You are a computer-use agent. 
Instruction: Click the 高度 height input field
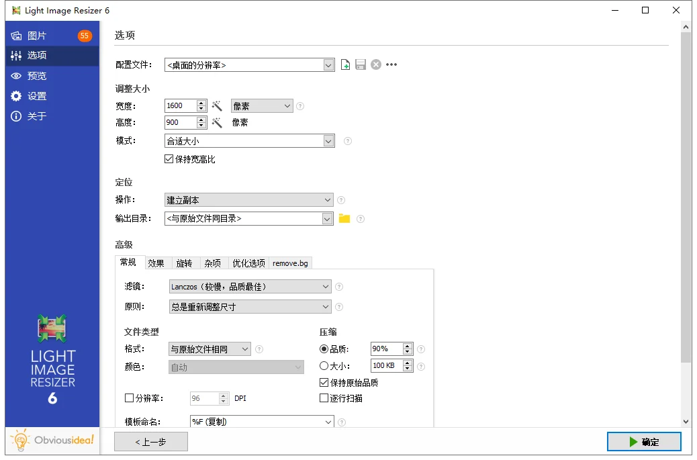(x=181, y=122)
